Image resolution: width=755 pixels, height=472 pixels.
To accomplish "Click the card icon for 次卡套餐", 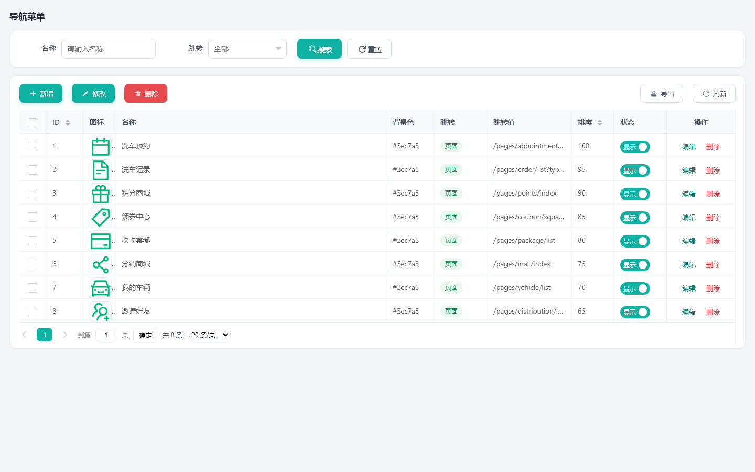I will click(101, 241).
